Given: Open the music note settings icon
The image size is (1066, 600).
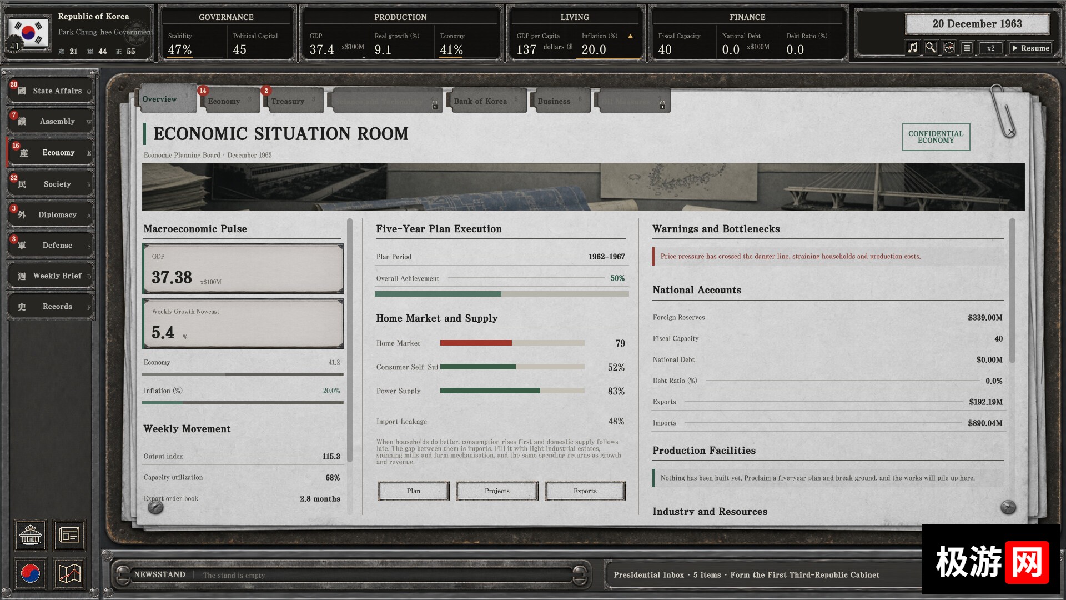Looking at the screenshot, I should click(x=912, y=48).
